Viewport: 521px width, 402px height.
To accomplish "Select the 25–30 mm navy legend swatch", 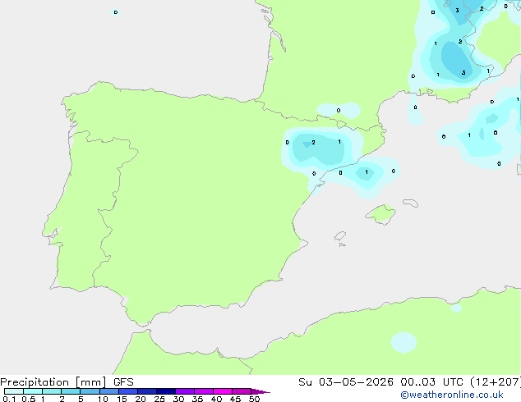I will [x=166, y=391].
